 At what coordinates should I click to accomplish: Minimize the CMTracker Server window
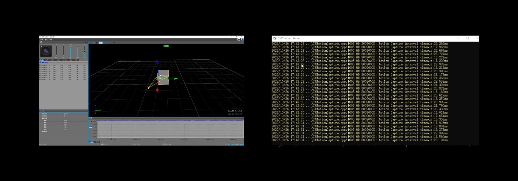tap(458, 38)
